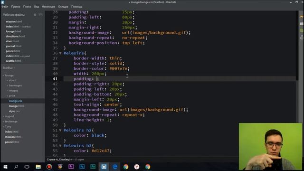The width and height of the screenshot is (304, 171).
Task: Open directions.html in working files
Action: [15, 36]
